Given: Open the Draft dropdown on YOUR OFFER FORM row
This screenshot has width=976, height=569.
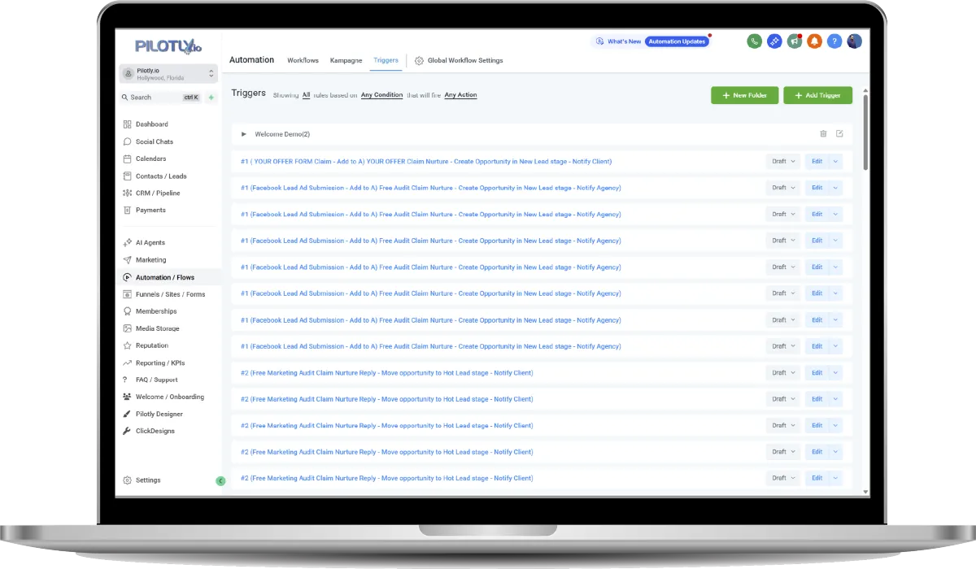Looking at the screenshot, I should click(x=783, y=161).
